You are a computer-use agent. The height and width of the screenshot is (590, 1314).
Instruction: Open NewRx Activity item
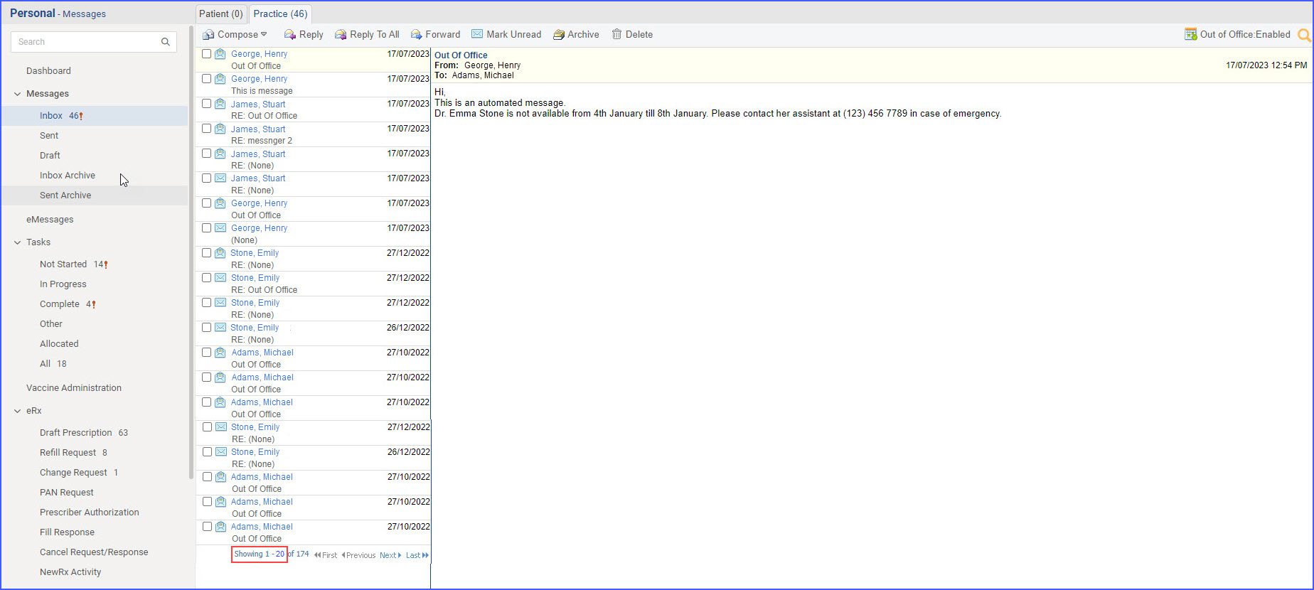pyautogui.click(x=70, y=572)
